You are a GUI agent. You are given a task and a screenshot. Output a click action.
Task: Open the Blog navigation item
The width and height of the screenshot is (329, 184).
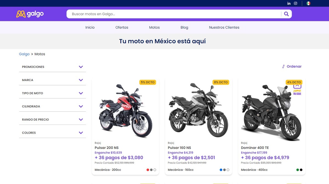tap(184, 27)
